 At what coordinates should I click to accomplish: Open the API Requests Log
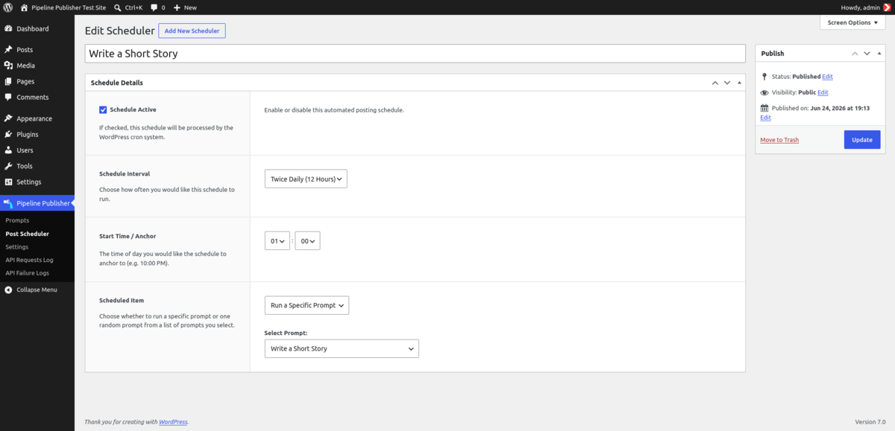click(29, 260)
